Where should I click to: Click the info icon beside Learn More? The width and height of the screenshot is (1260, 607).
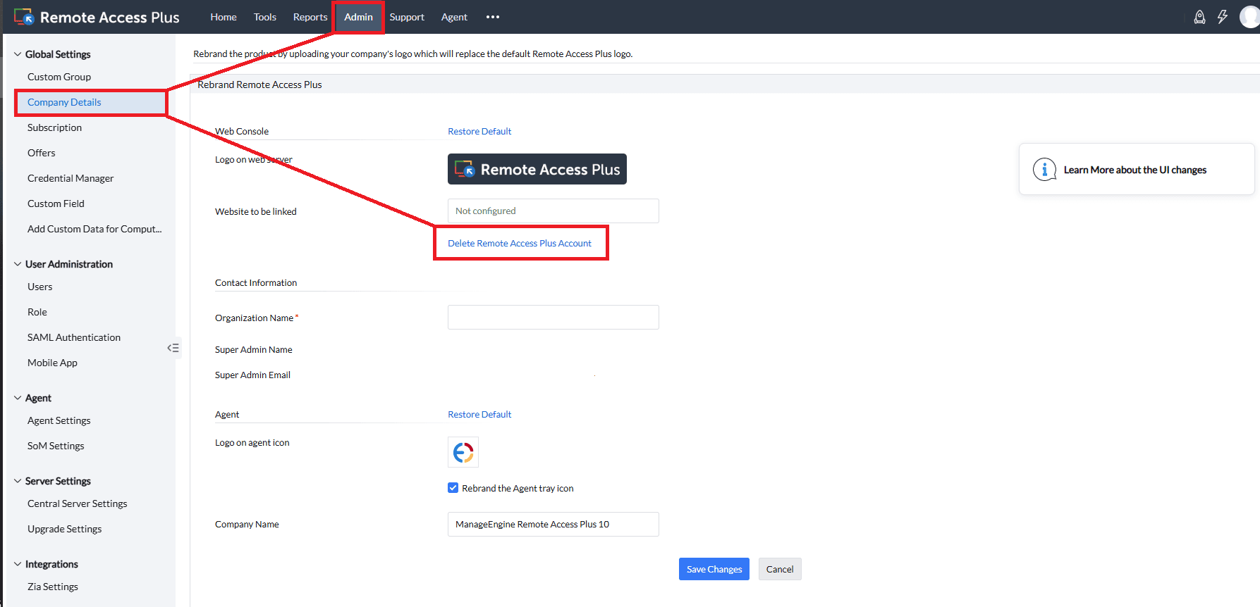[1044, 170]
